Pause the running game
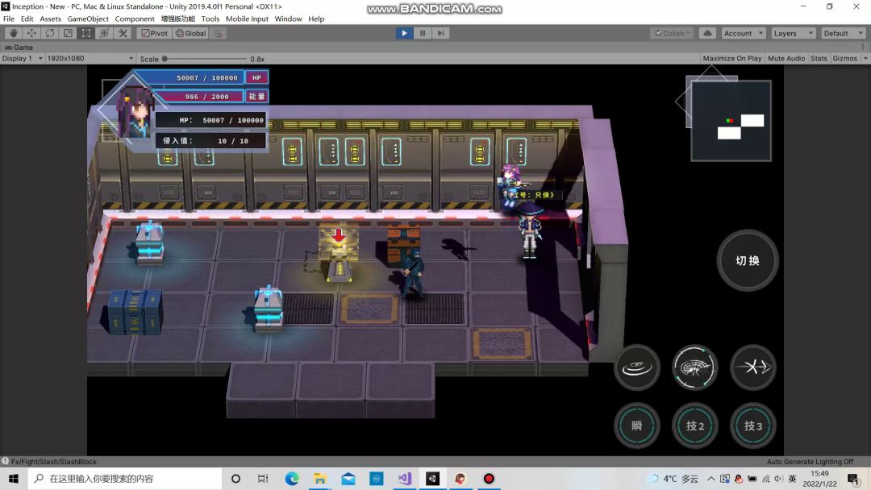This screenshot has width=871, height=490. coord(423,33)
